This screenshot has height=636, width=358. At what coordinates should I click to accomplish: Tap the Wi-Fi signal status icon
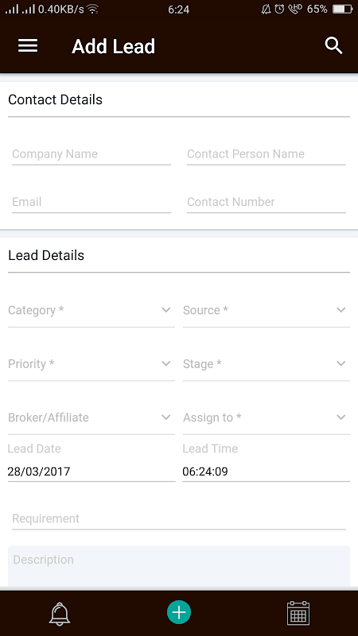93,9
